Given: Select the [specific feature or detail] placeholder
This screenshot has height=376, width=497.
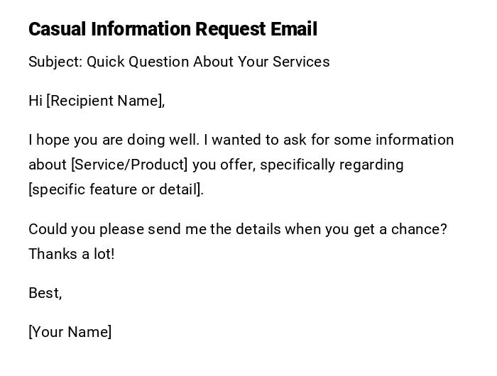Looking at the screenshot, I should 116,189.
